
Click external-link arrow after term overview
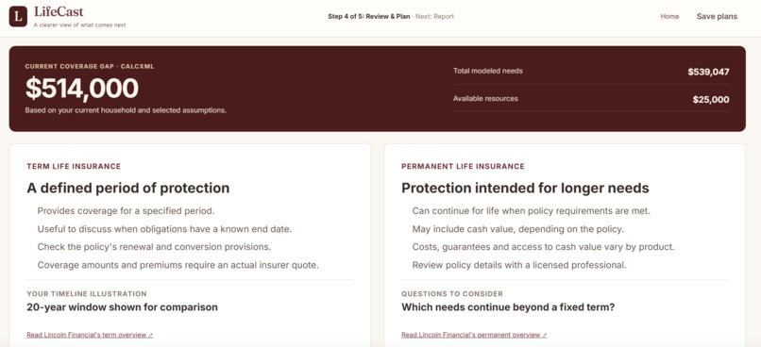point(150,335)
